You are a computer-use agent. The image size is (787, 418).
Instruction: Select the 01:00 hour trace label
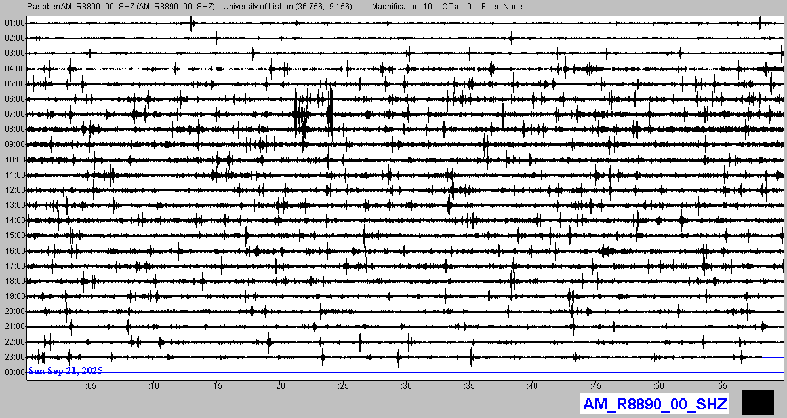tap(14, 23)
